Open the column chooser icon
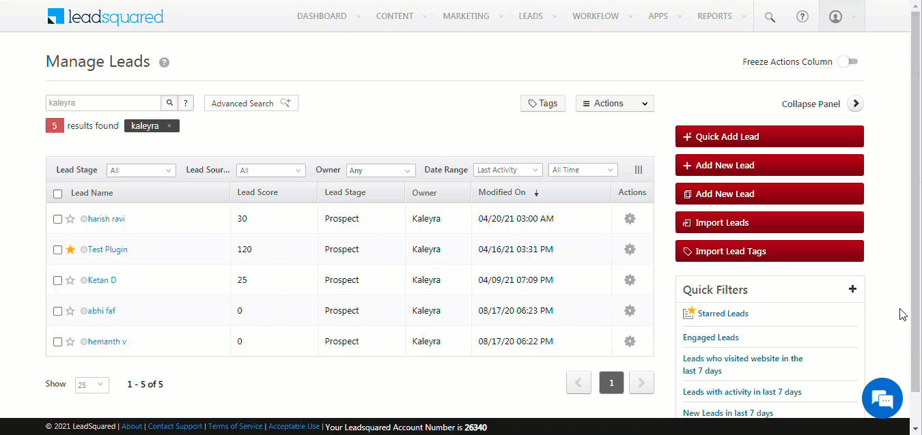The image size is (922, 435). tap(639, 170)
